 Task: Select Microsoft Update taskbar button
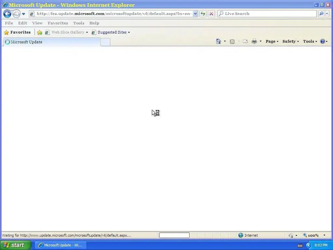click(x=60, y=245)
